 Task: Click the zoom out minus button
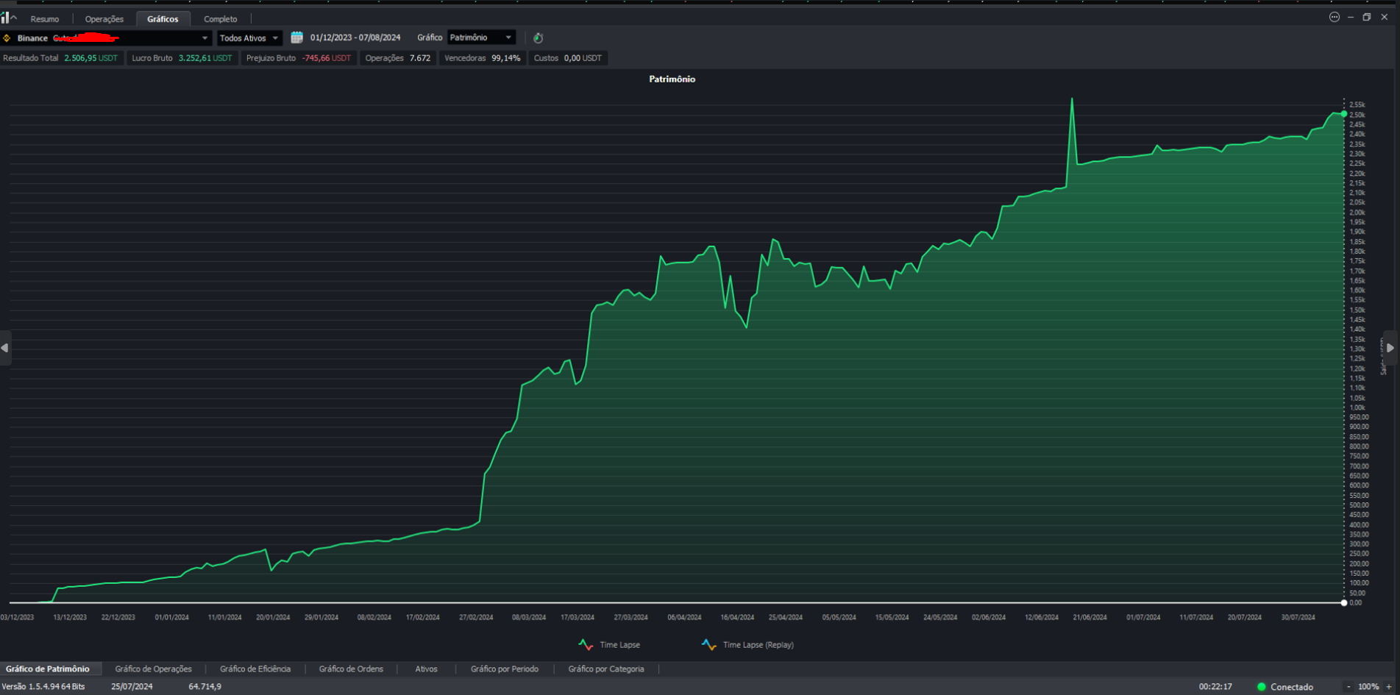click(1349, 687)
